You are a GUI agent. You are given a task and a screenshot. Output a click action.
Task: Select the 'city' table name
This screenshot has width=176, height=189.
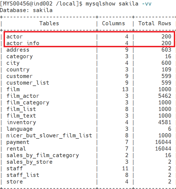[x=13, y=63]
